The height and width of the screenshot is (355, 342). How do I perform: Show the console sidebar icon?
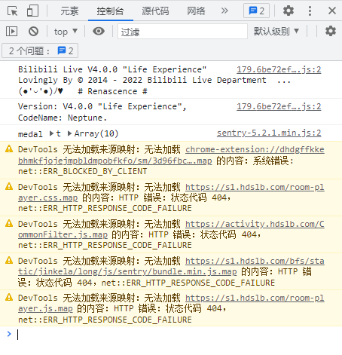tap(11, 32)
